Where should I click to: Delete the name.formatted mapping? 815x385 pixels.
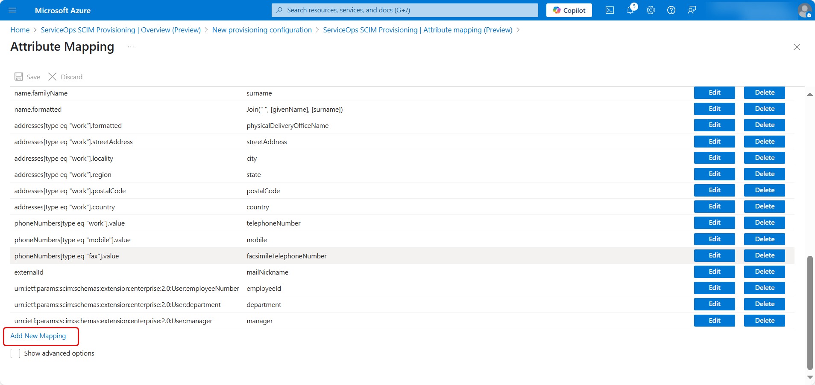coord(764,109)
